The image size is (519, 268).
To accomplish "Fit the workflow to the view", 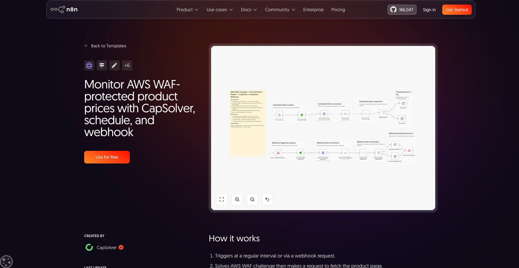I will 222,199.
